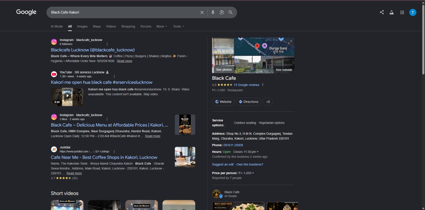Click the magnifier search button

click(231, 12)
